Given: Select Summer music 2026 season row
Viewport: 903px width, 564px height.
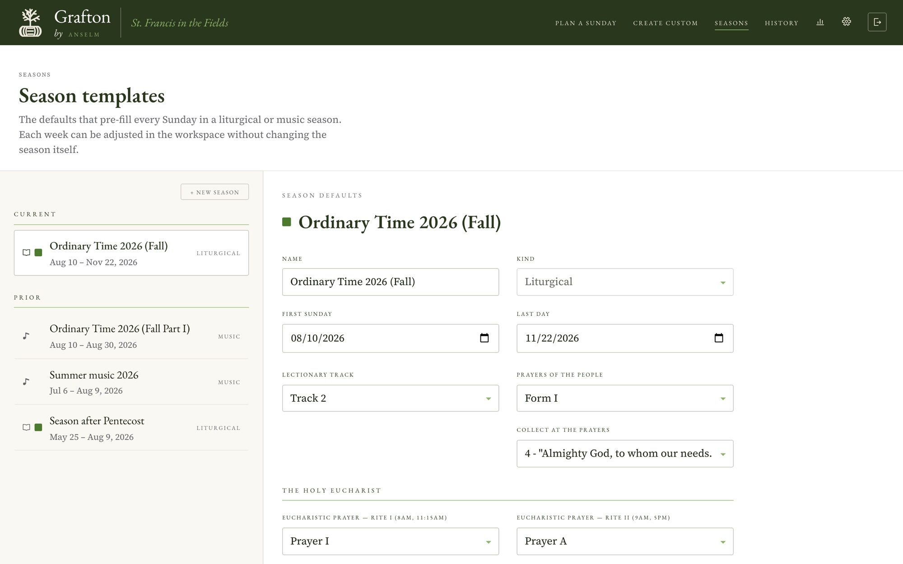Looking at the screenshot, I should click(x=131, y=382).
